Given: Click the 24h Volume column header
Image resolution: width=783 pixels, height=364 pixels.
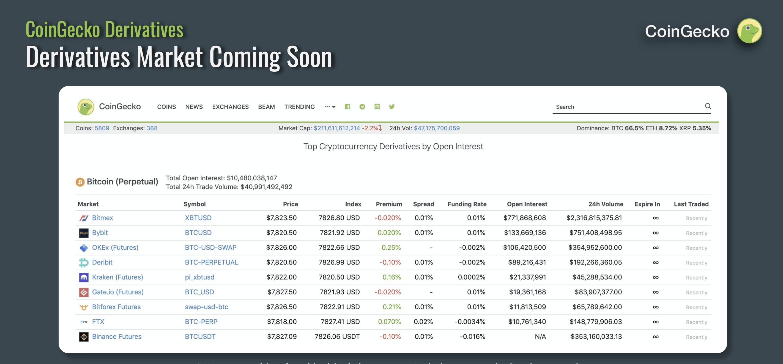Looking at the screenshot, I should (606, 204).
